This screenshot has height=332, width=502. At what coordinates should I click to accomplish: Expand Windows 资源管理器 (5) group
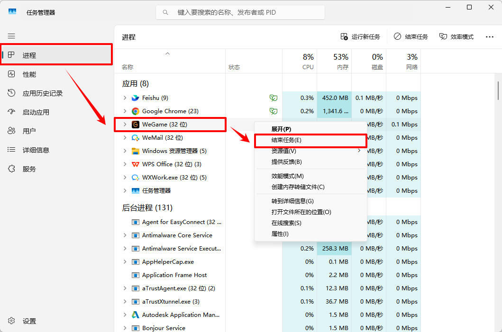tap(125, 151)
